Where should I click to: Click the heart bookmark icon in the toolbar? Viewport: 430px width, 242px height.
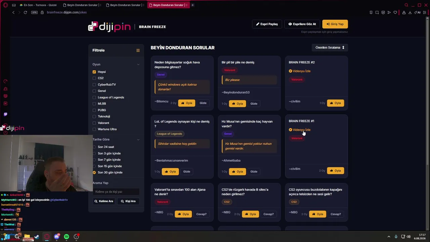(395, 12)
